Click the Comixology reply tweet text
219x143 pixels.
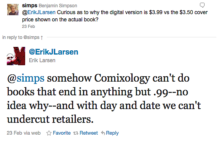click(104, 98)
